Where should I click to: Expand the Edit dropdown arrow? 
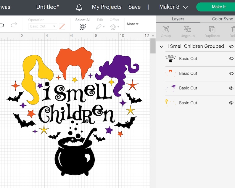[104, 27]
